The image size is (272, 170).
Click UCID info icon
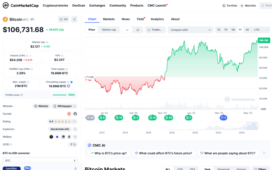[11, 144]
